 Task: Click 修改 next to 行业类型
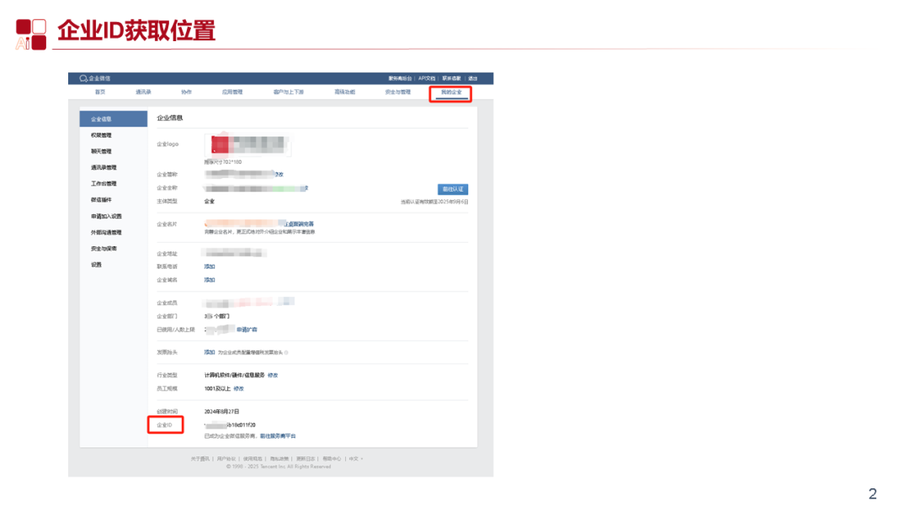273,376
